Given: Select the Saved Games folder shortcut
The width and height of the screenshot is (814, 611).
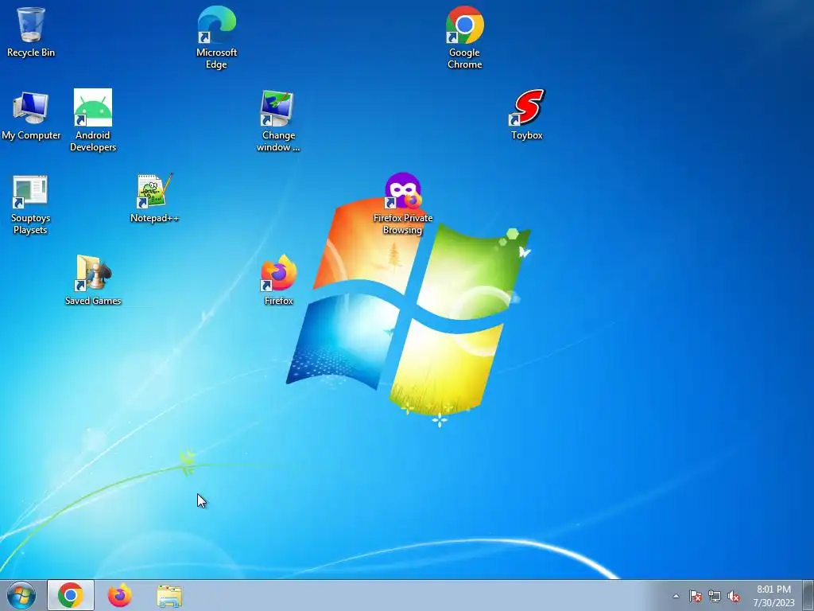Looking at the screenshot, I should (93, 279).
